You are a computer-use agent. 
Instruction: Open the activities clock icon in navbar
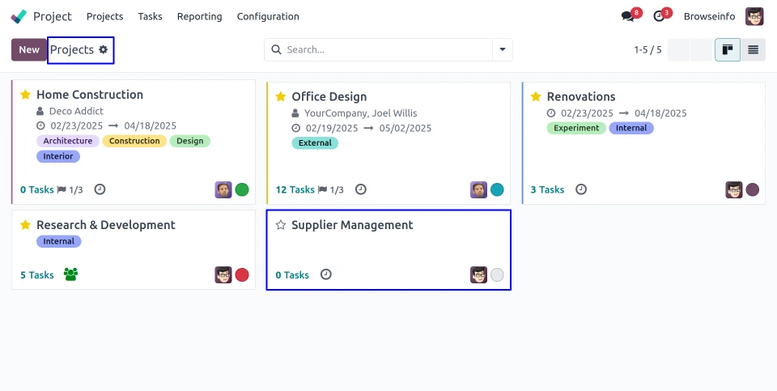(659, 16)
